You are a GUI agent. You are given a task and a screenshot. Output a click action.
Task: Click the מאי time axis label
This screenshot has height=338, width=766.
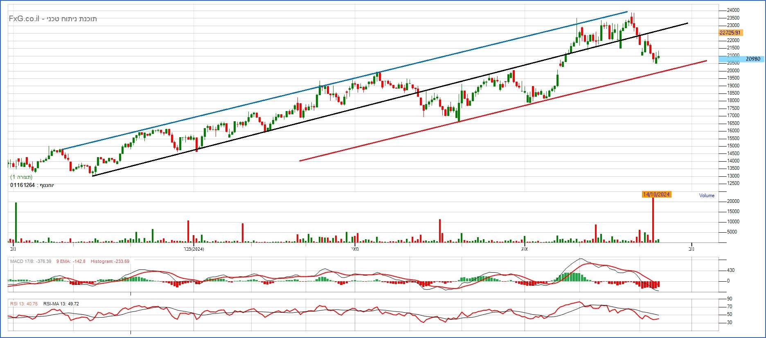[355, 249]
